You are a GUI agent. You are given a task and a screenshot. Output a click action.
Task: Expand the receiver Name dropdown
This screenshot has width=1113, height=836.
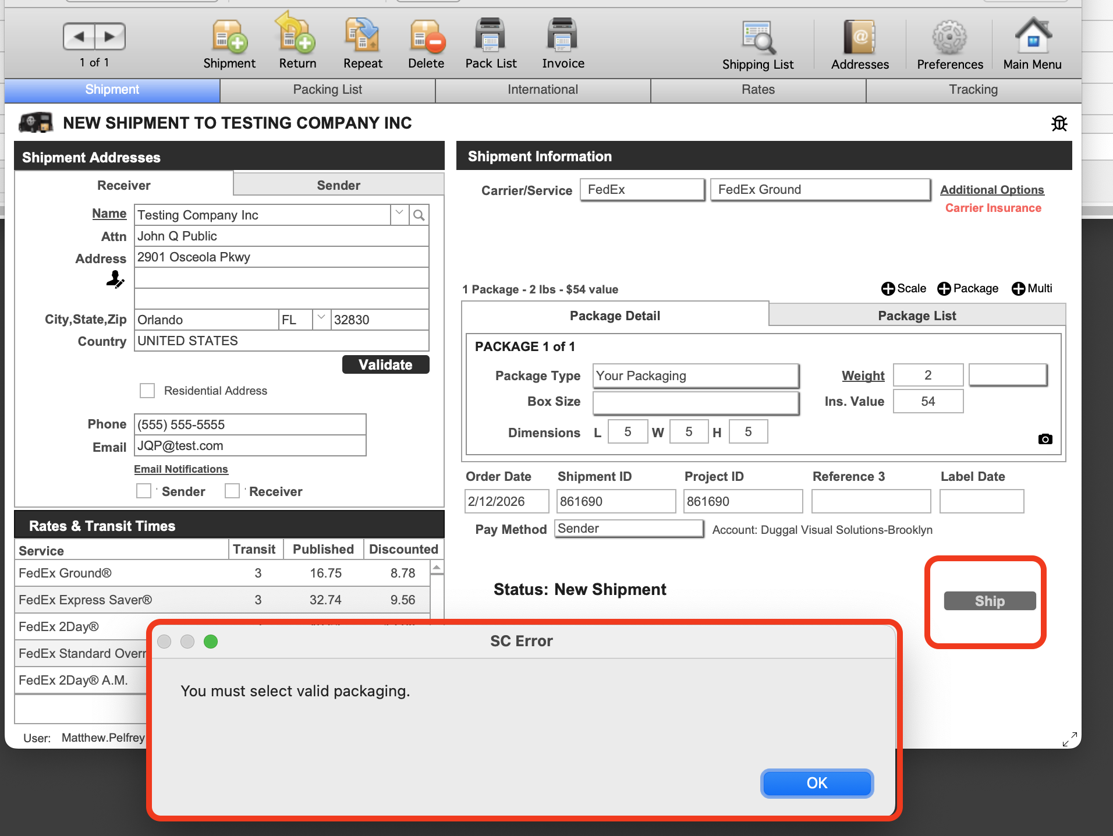click(x=399, y=215)
